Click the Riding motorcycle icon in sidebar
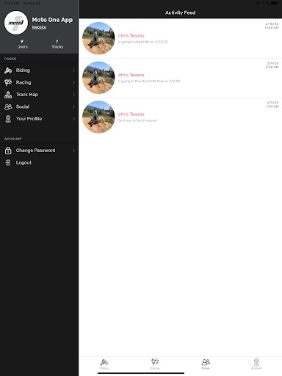 (8, 70)
